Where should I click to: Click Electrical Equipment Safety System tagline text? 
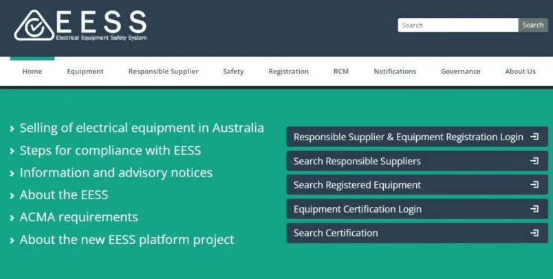101,38
